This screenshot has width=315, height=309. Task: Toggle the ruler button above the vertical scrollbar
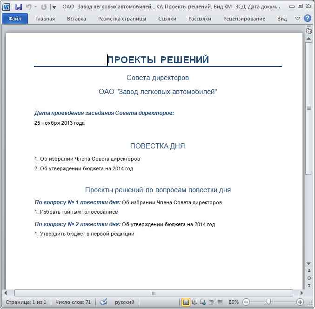(x=309, y=30)
